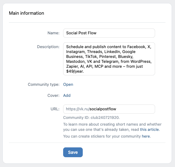175x167 pixels.
Task: Select the 'Main information' heading
Action: click(26, 13)
